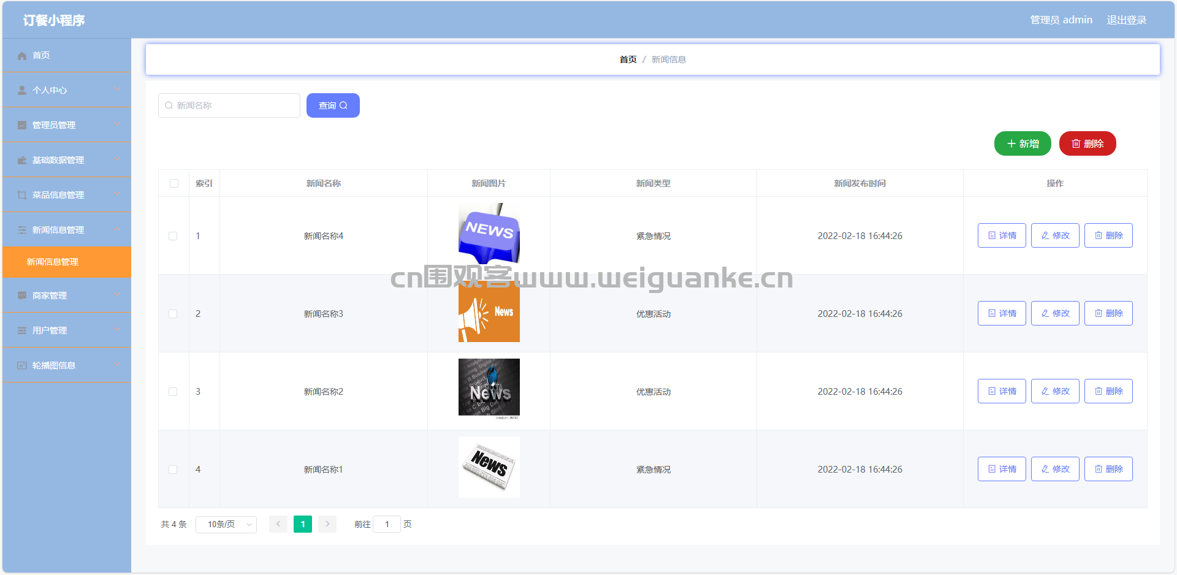Click the 新闻发布时间 column header

859,183
